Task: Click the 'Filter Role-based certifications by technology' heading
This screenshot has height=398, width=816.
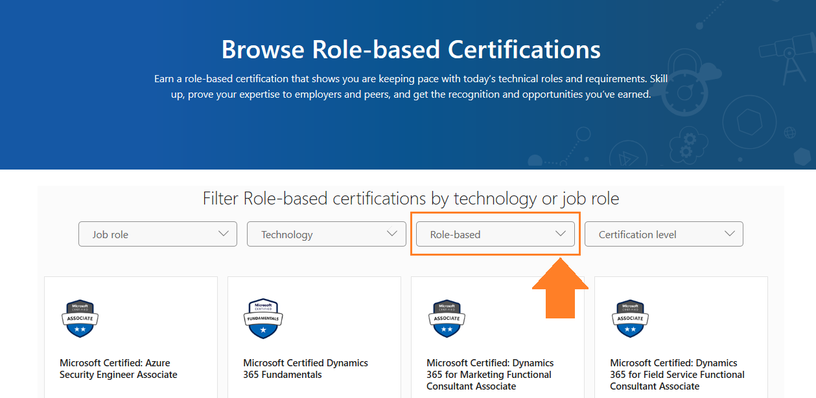Action: click(411, 198)
